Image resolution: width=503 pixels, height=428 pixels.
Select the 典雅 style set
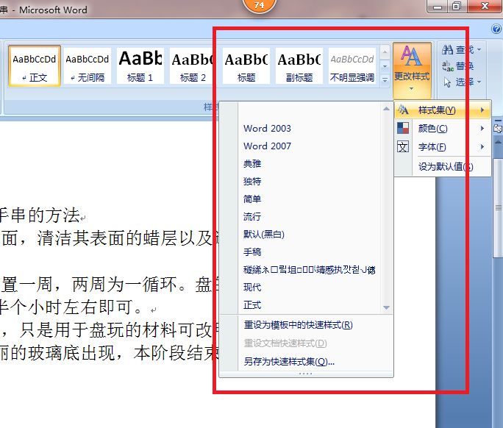click(x=252, y=163)
